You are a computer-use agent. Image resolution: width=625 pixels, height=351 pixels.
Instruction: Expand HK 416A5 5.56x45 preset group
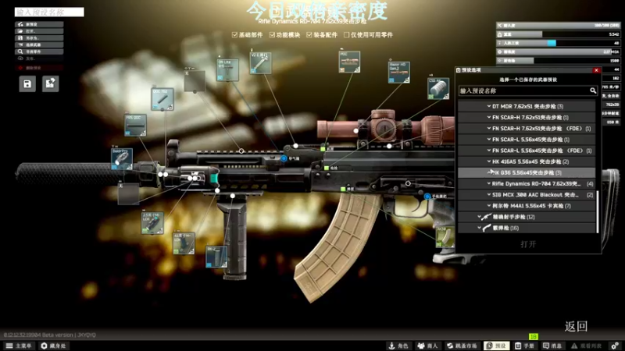point(526,161)
